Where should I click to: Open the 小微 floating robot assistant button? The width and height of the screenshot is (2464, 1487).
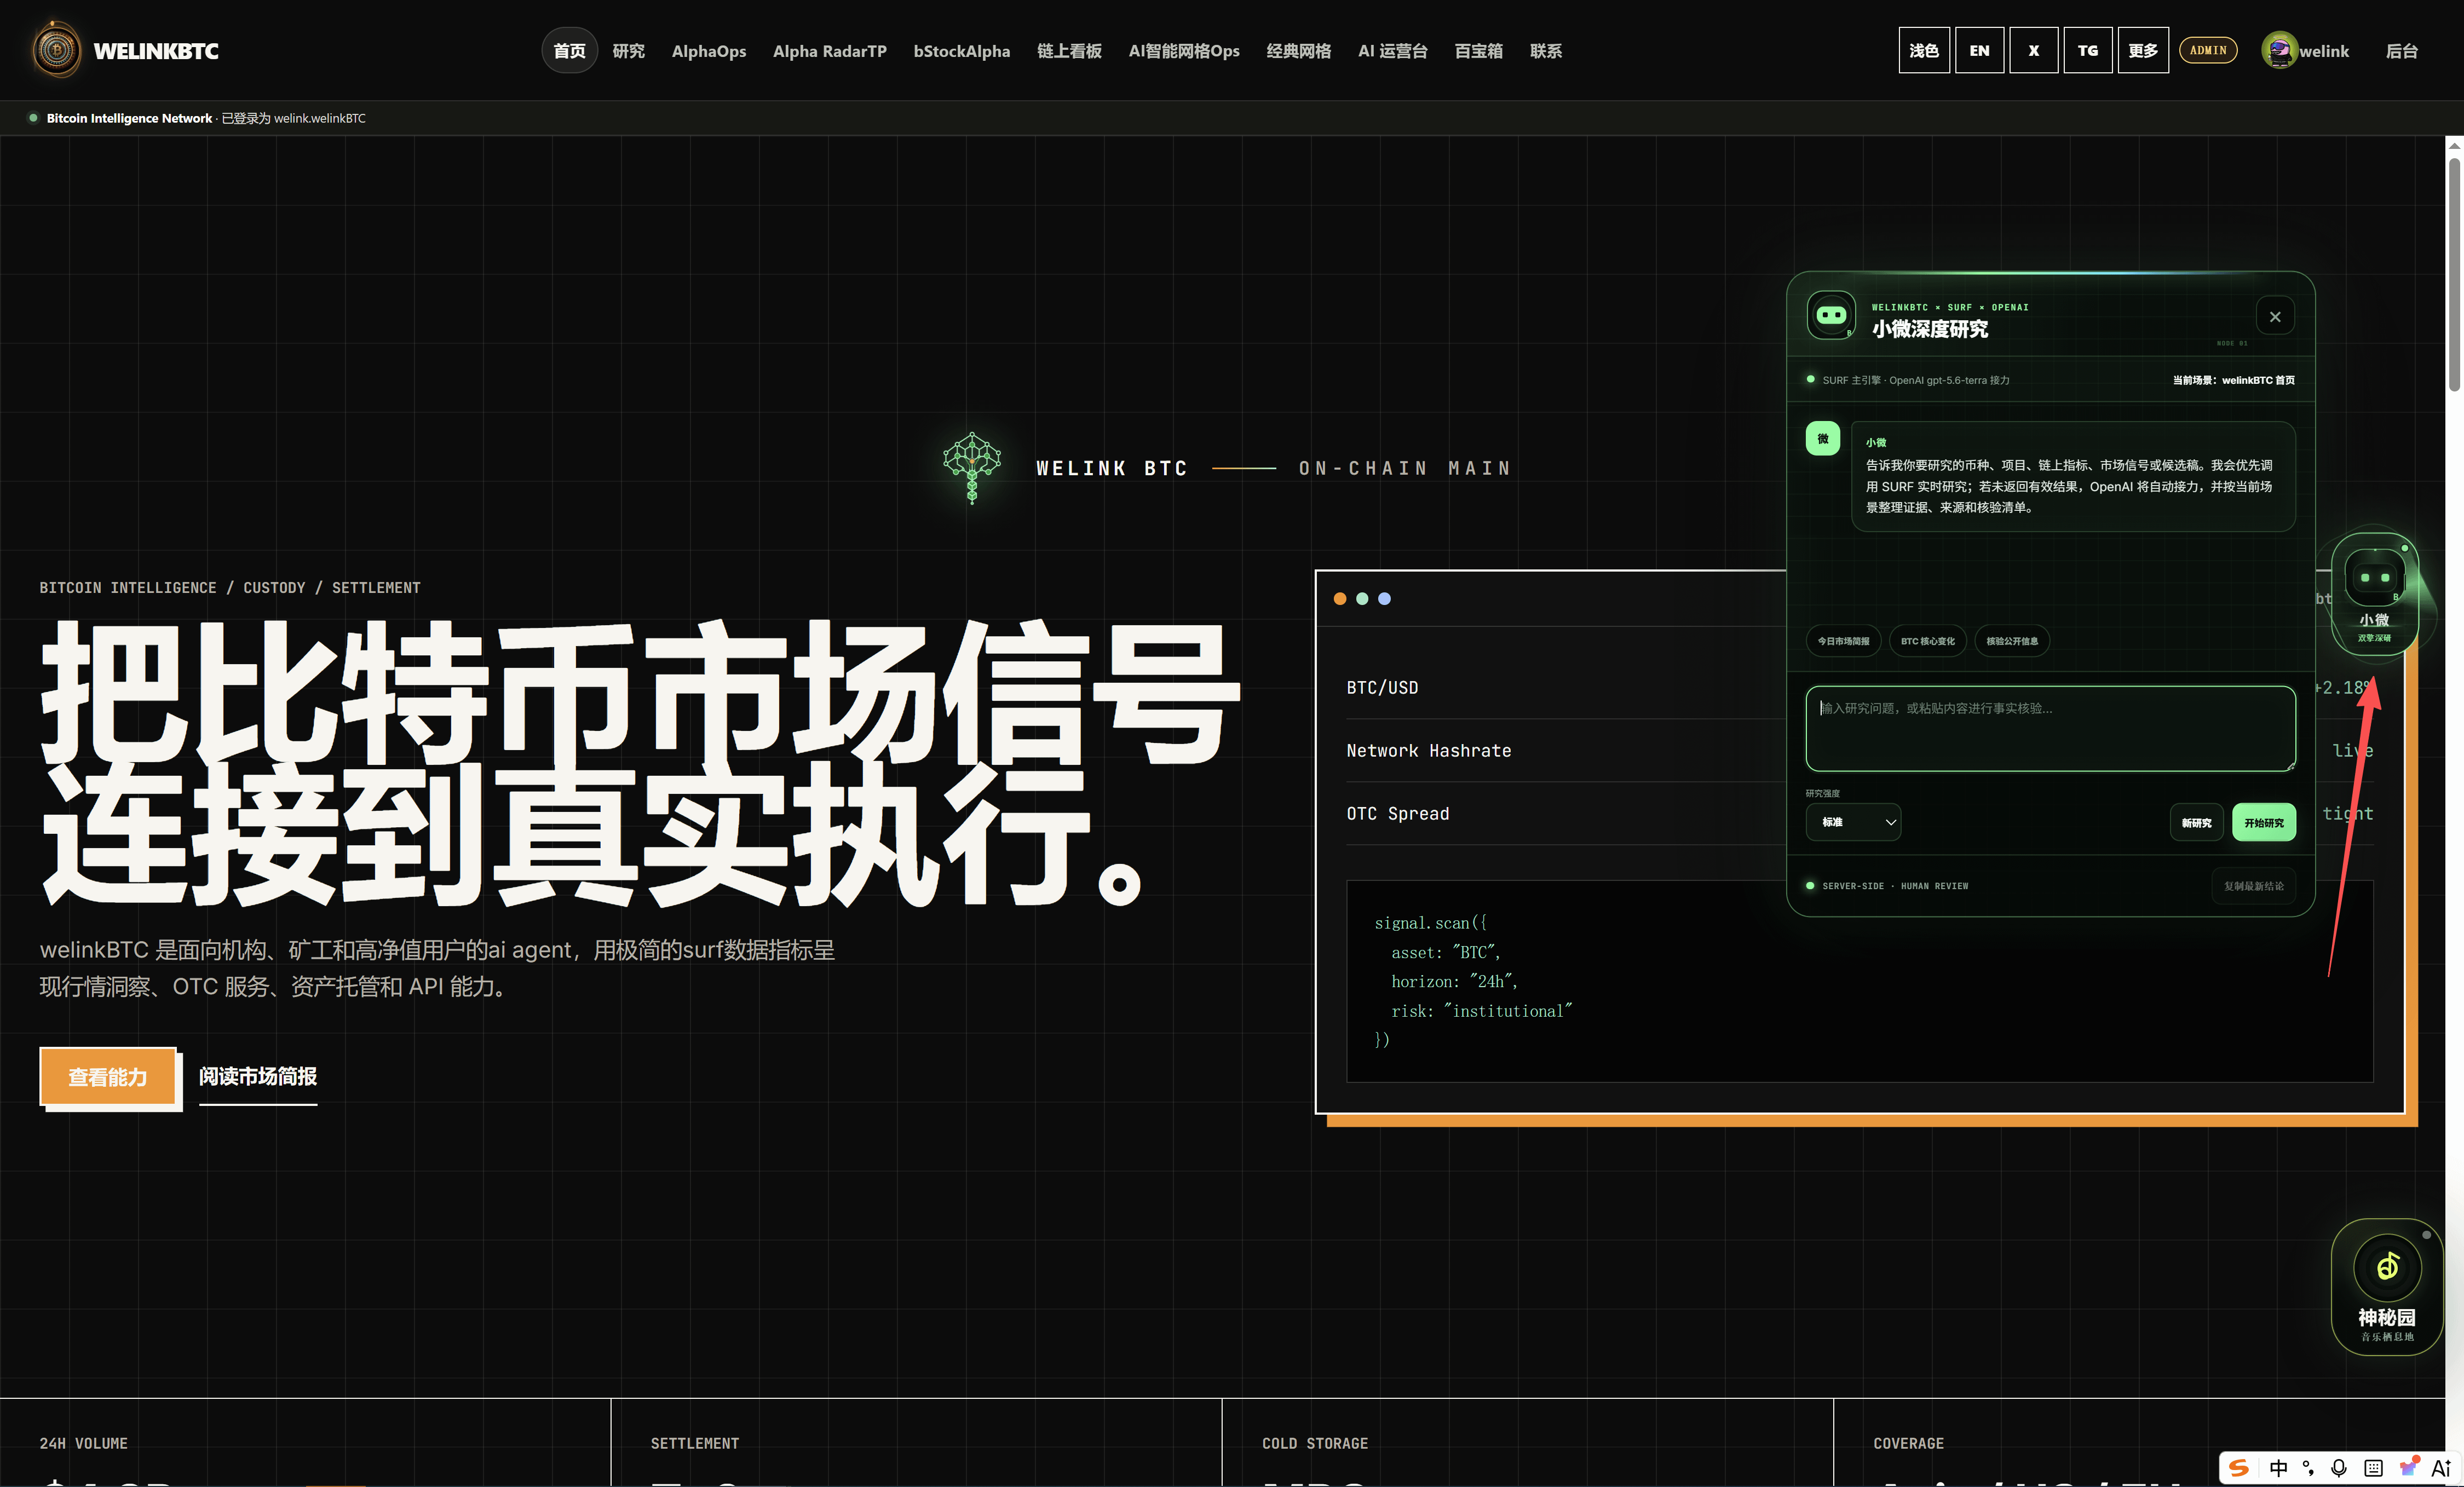click(x=2374, y=593)
